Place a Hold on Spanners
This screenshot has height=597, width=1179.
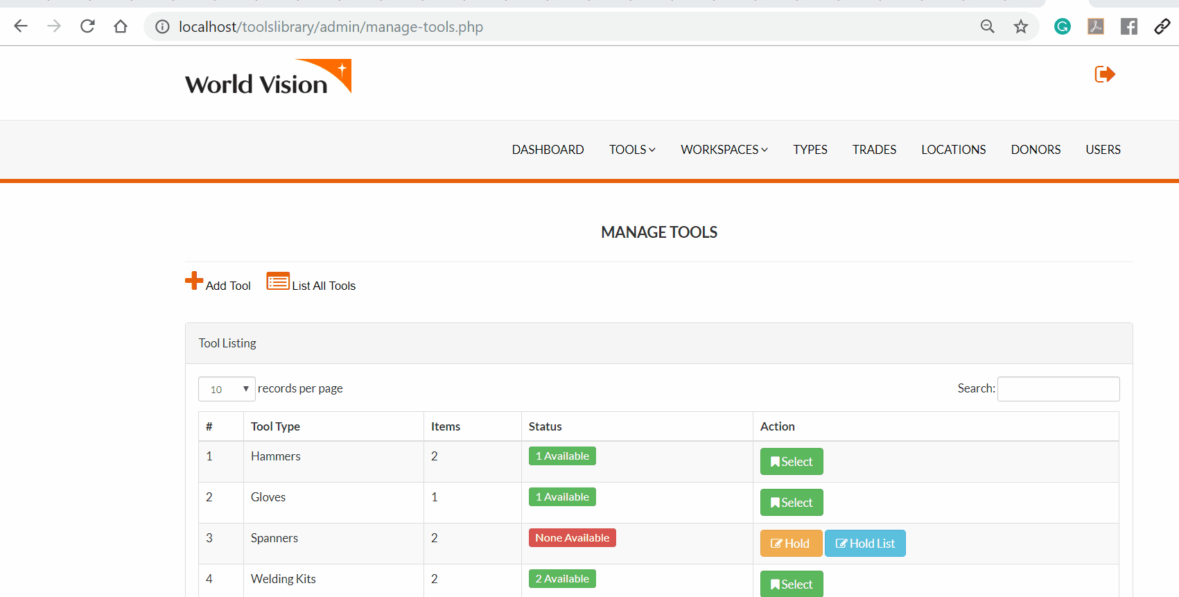tap(791, 544)
